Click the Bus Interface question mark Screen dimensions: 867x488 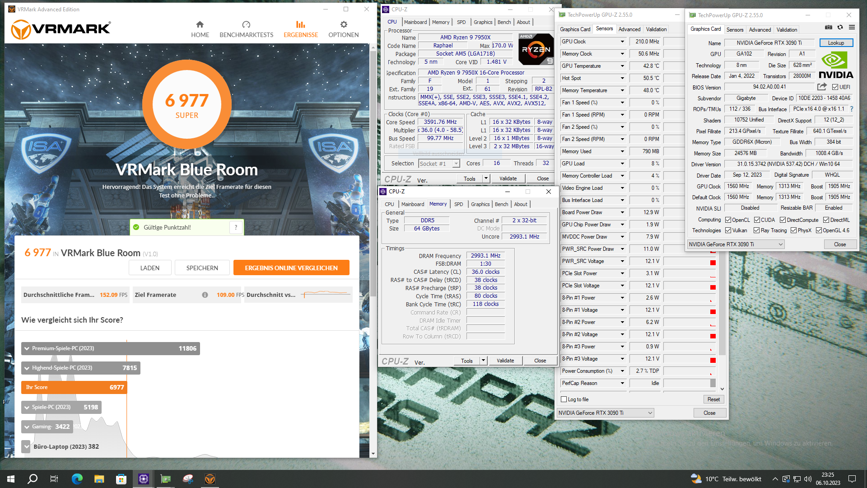pyautogui.click(x=852, y=109)
